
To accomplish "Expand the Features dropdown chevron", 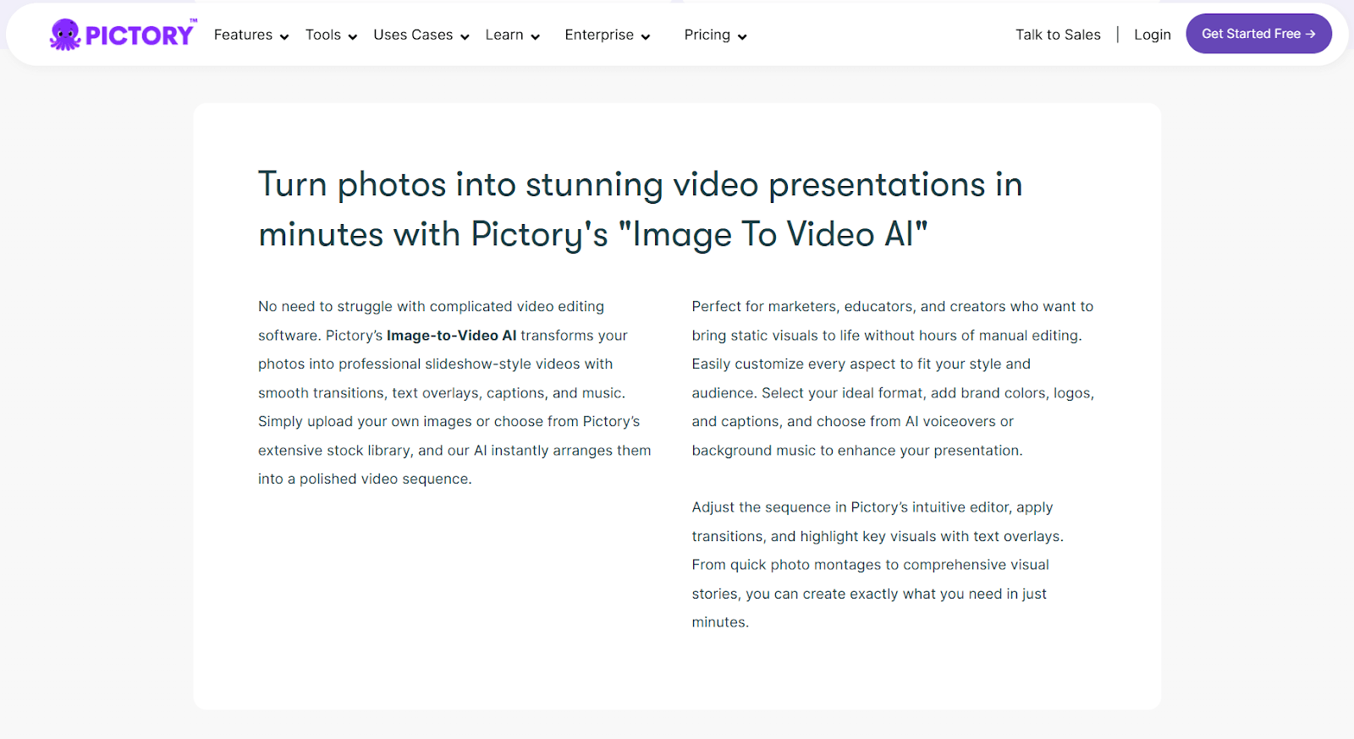I will tap(284, 36).
